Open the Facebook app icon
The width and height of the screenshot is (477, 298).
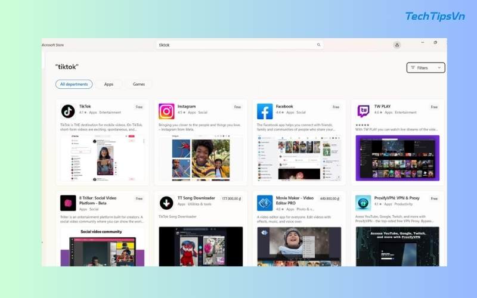tap(265, 111)
